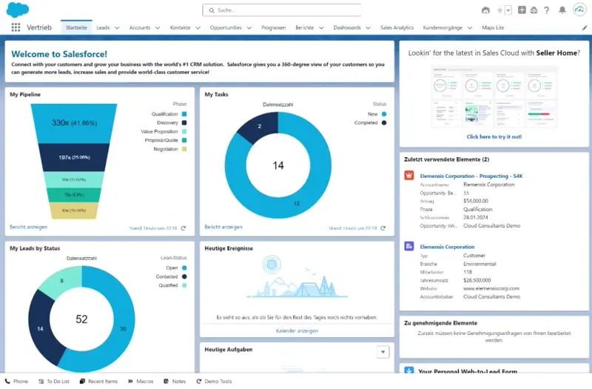592x389 pixels.
Task: Open the Maps Lite tab
Action: tap(493, 27)
